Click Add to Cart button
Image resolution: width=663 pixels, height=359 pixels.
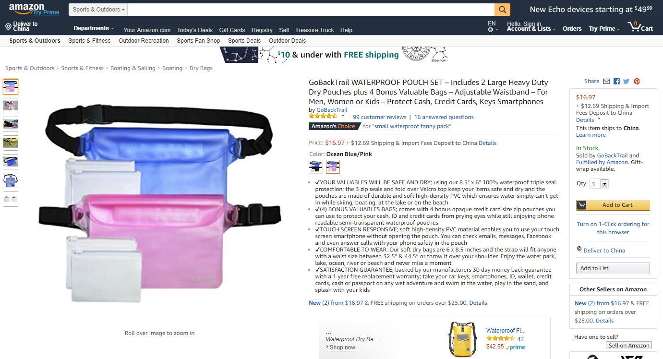pos(613,205)
